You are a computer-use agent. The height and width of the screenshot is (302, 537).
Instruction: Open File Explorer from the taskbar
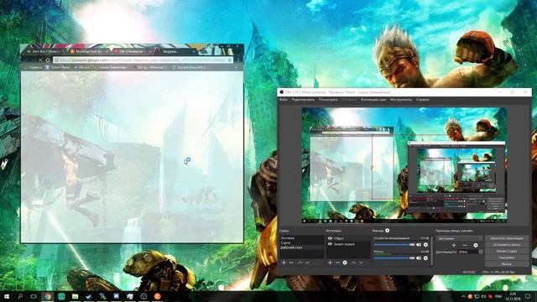tap(75, 296)
